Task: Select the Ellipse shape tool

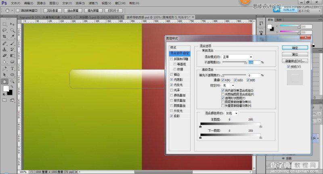Action: 13,75
